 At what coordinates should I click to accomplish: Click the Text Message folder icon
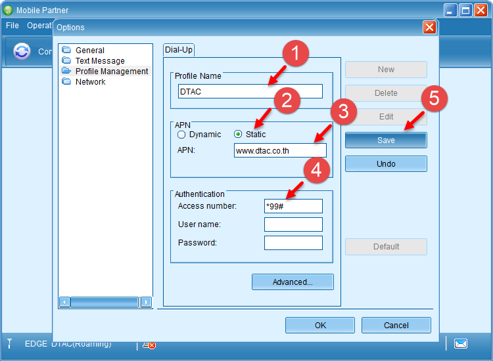click(x=66, y=60)
